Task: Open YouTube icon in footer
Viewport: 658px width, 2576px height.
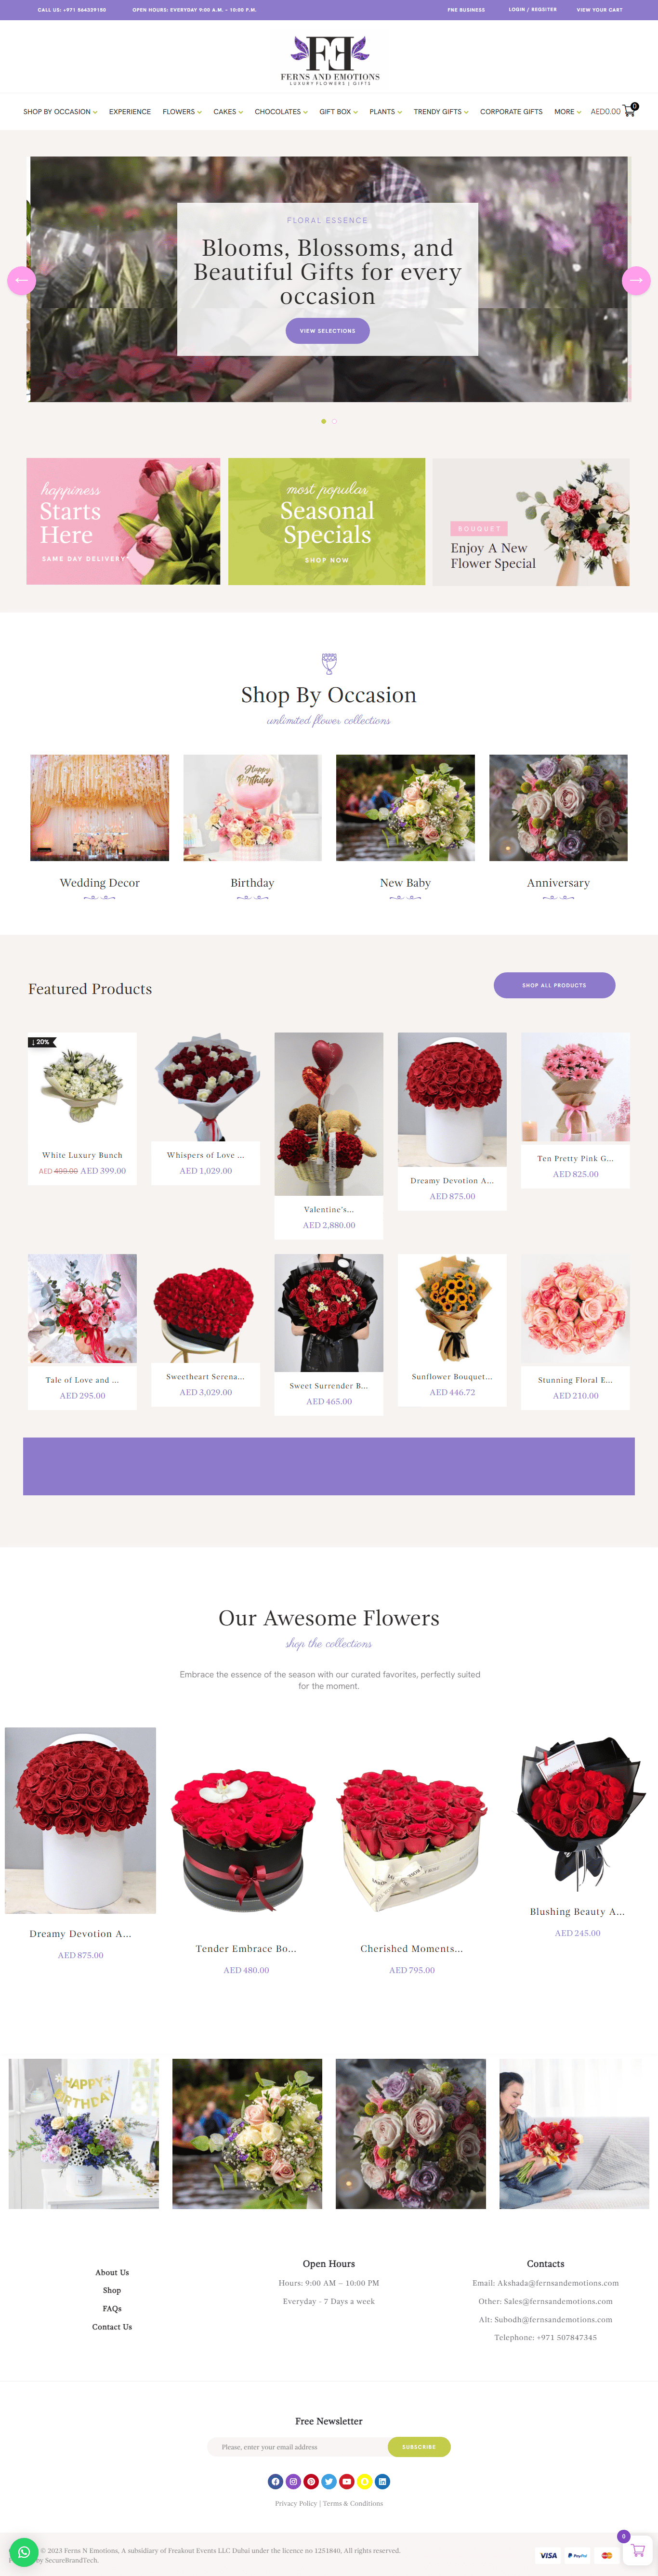Action: [347, 2481]
